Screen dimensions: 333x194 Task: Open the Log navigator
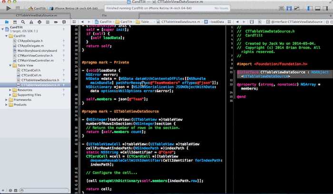click(x=64, y=22)
